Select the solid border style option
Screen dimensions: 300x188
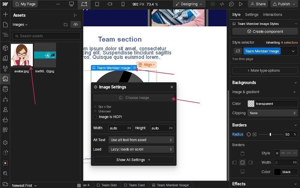coord(283,153)
